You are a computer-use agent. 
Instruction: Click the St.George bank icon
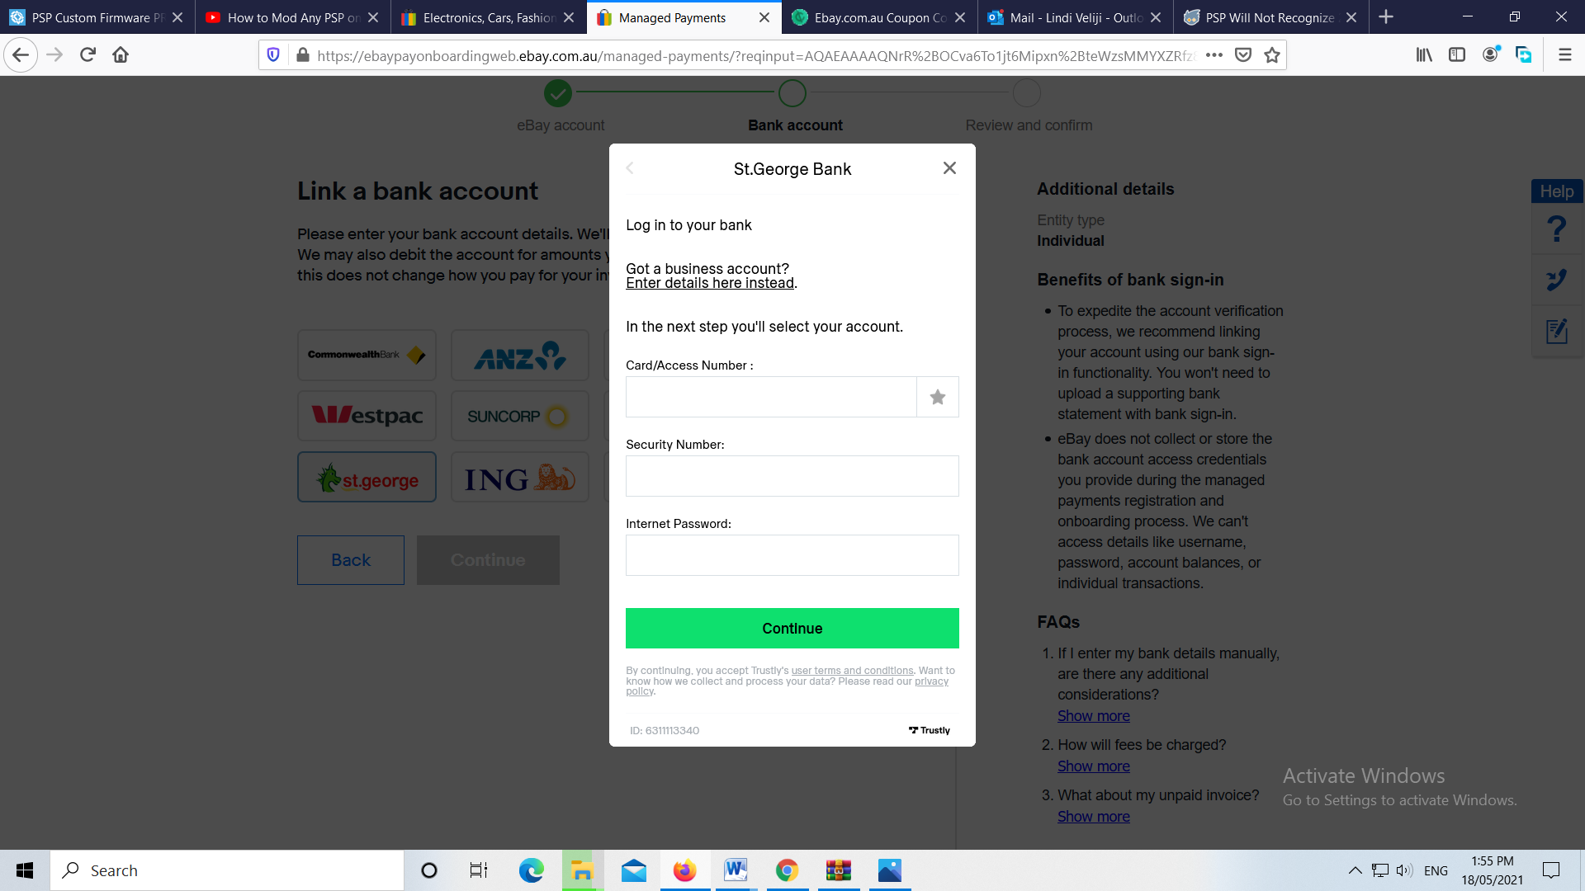[x=367, y=478]
